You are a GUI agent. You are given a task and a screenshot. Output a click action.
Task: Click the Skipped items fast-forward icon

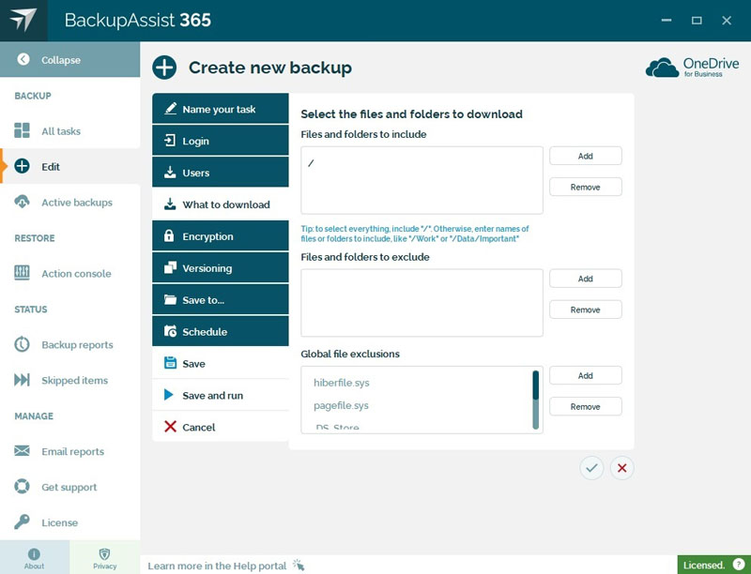[22, 380]
